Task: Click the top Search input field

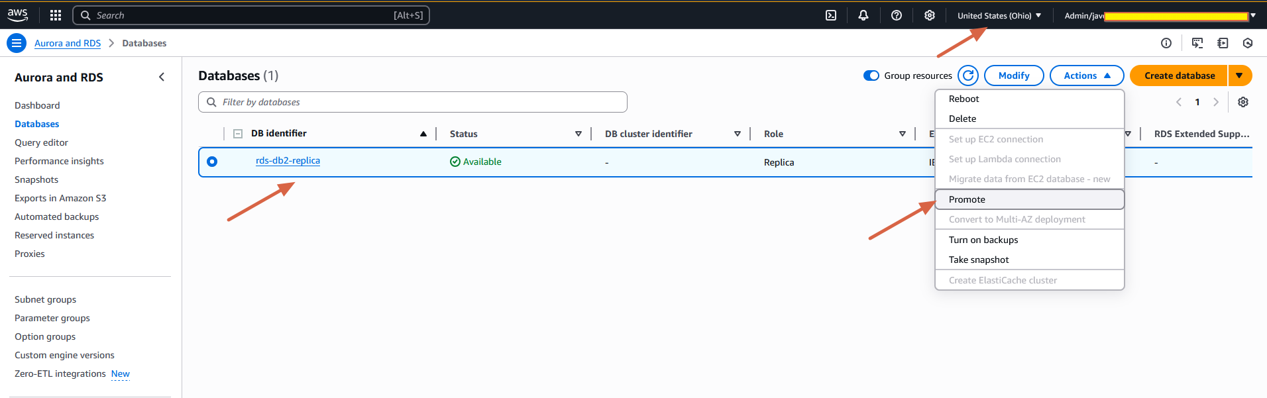Action: pyautogui.click(x=251, y=15)
